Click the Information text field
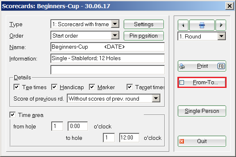Image resolution: width=236 pixels, height=157 pixels. click(x=108, y=58)
